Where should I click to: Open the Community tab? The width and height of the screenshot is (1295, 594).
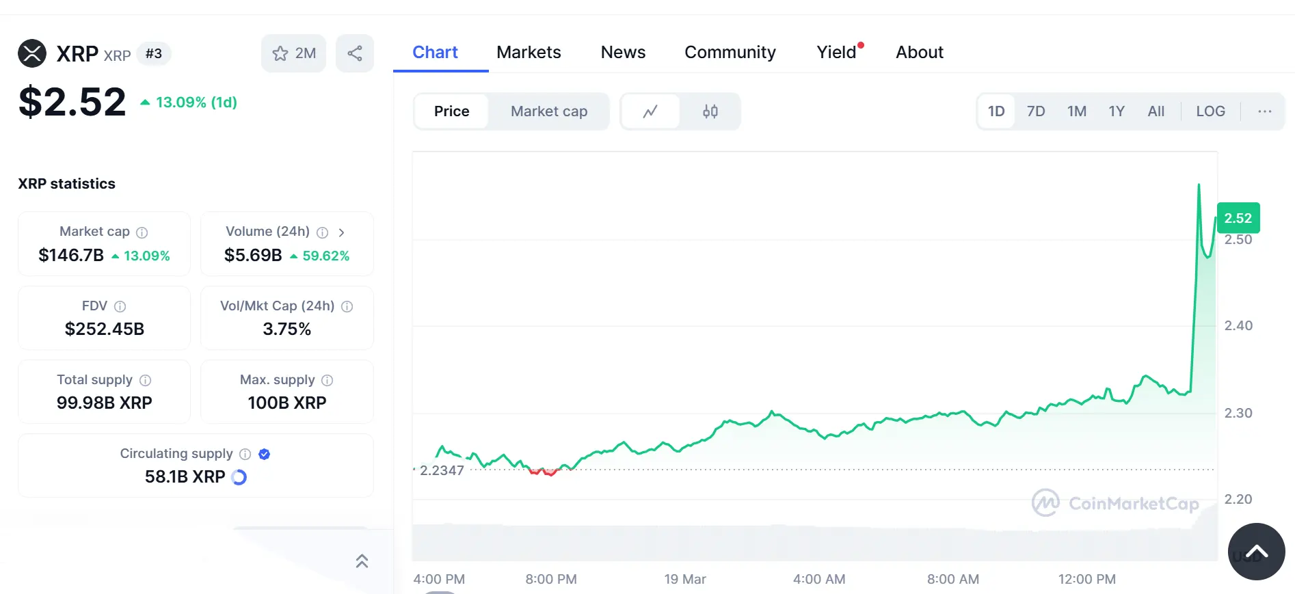730,52
